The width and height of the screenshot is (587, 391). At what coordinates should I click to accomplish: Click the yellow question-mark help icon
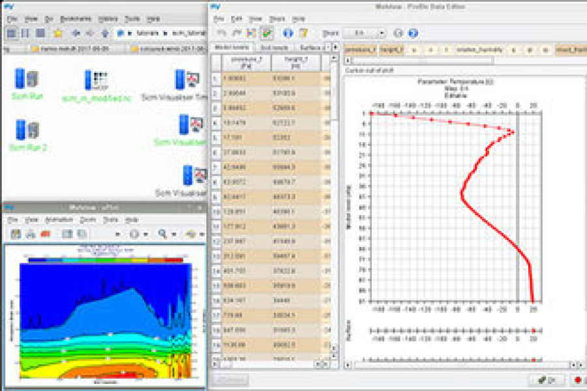point(304,33)
